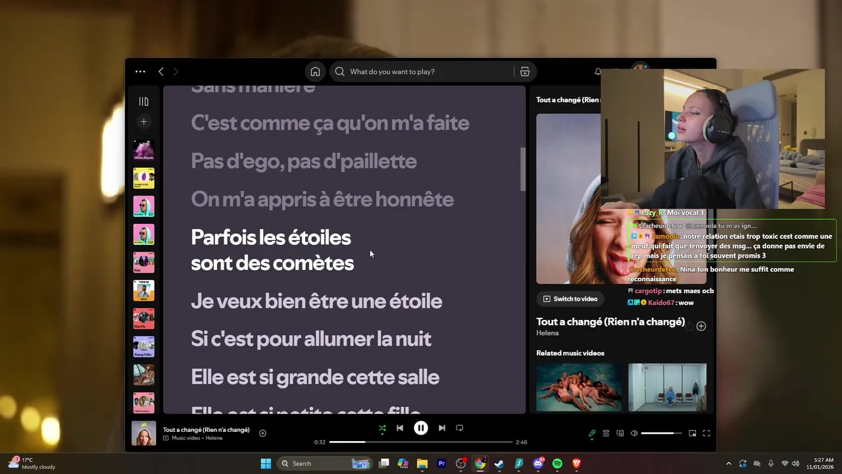The image size is (842, 474).
Task: Open Connect to a device
Action: point(620,433)
